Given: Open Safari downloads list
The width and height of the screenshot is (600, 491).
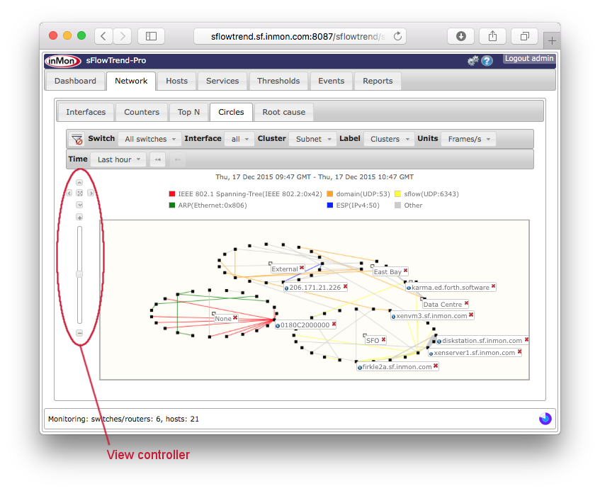Looking at the screenshot, I should click(x=460, y=36).
